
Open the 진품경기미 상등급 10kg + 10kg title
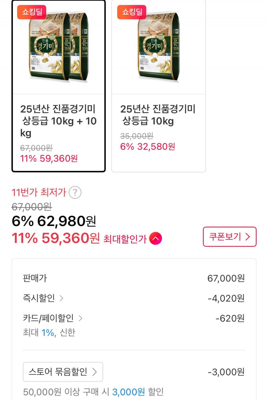(58, 121)
